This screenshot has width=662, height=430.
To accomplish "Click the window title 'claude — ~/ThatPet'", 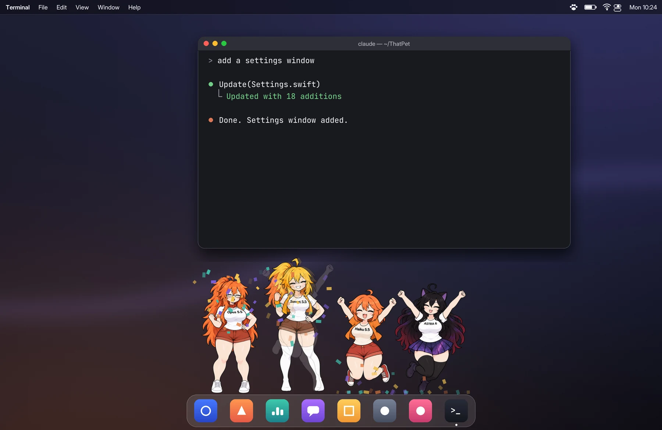I will tap(384, 44).
